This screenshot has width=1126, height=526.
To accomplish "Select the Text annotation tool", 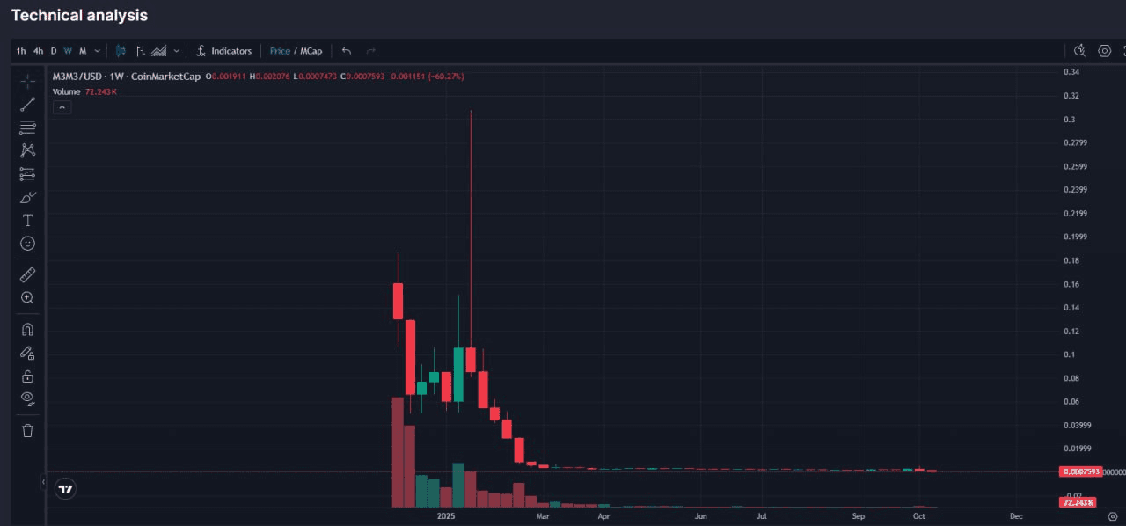I will tap(27, 220).
